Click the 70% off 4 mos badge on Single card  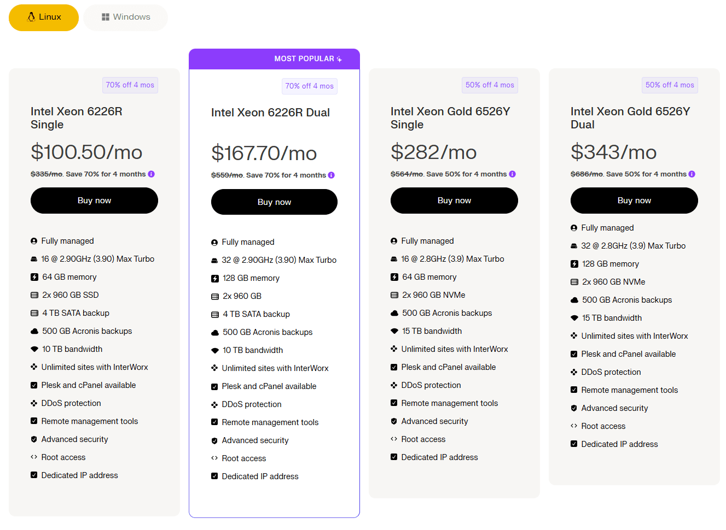click(x=130, y=85)
